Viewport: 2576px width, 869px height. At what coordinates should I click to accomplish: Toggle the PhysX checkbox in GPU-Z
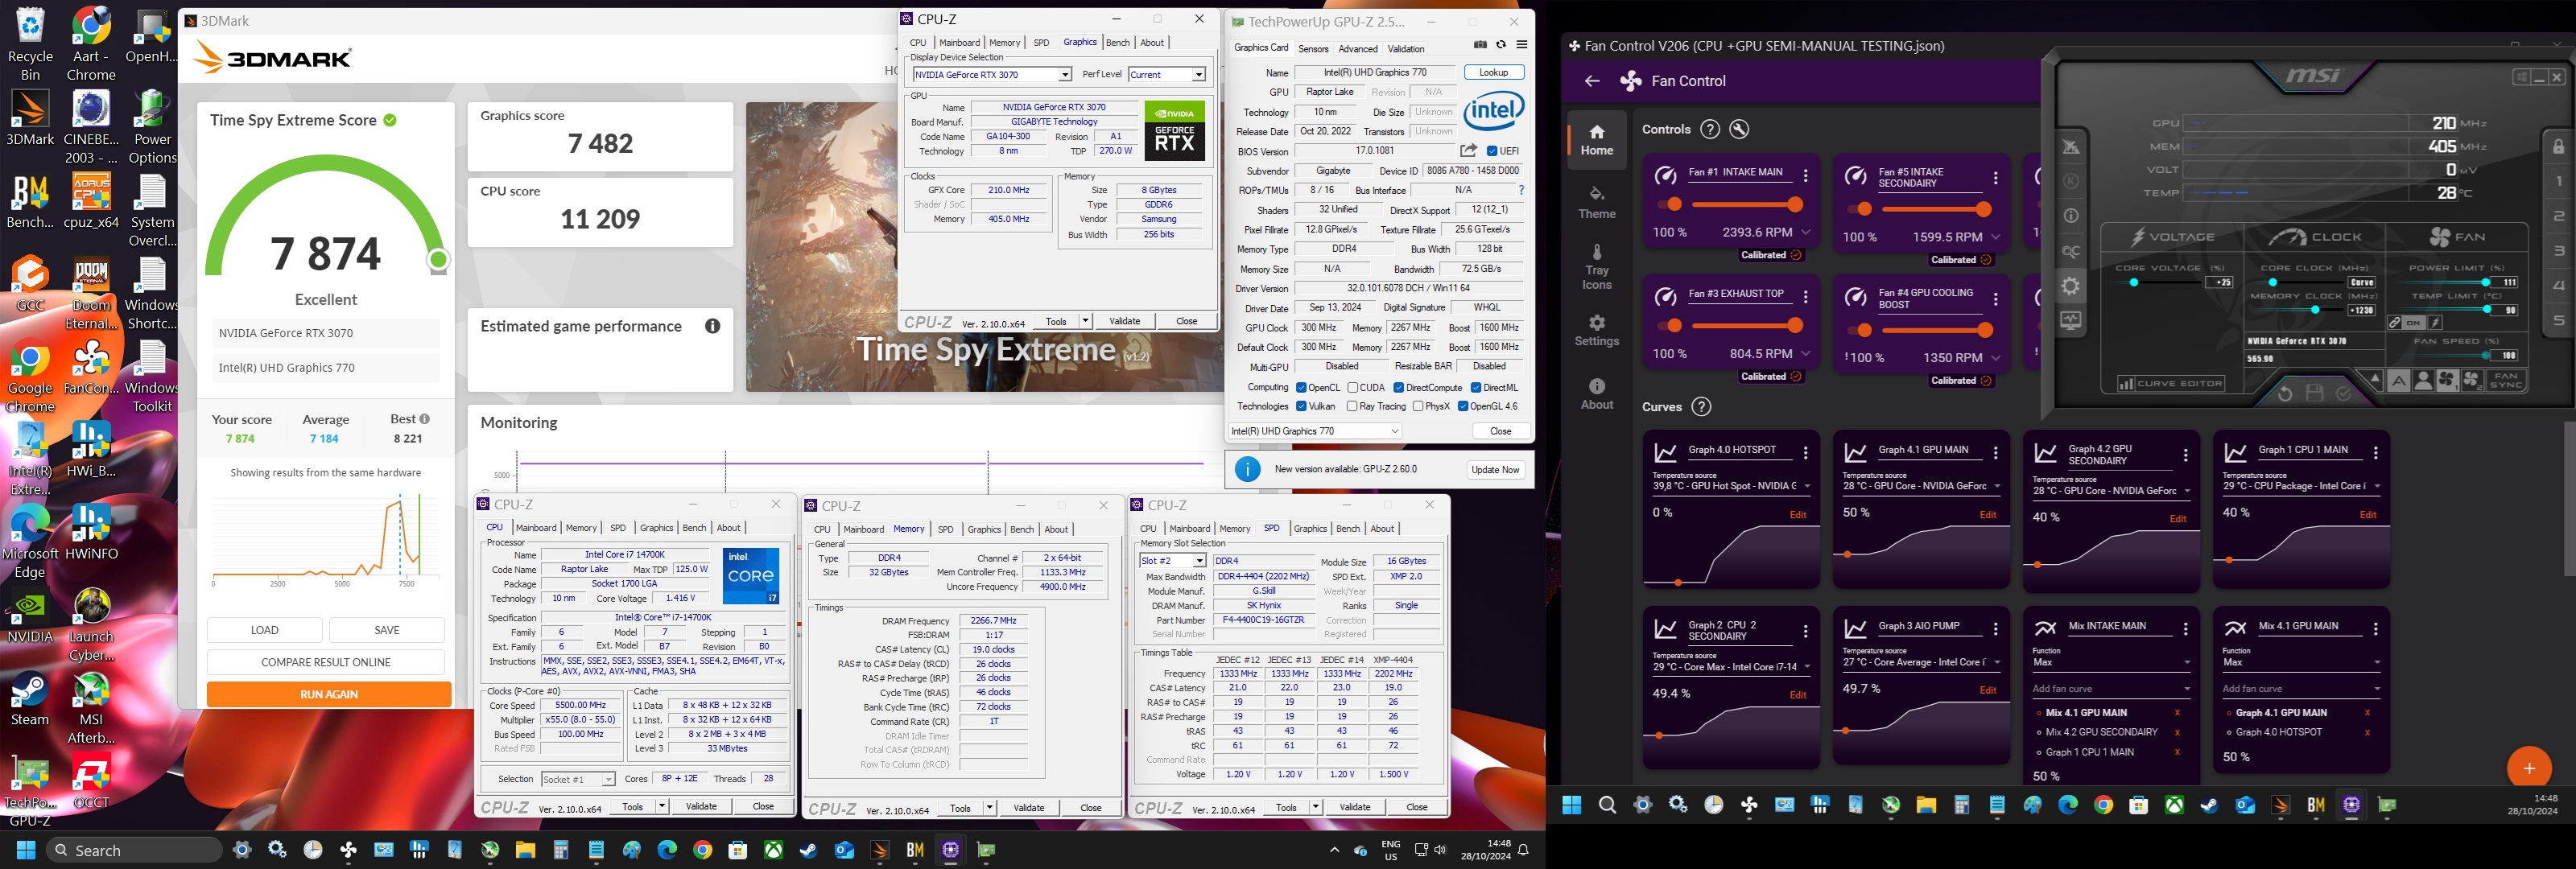tap(1418, 407)
